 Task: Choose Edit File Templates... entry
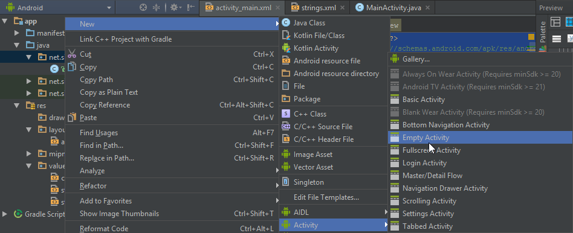pos(333,197)
